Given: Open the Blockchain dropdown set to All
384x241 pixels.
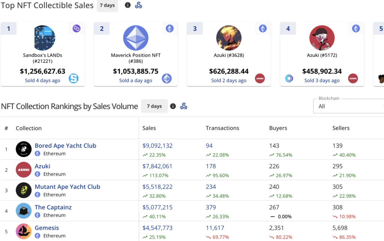Looking at the screenshot, I should (348, 106).
